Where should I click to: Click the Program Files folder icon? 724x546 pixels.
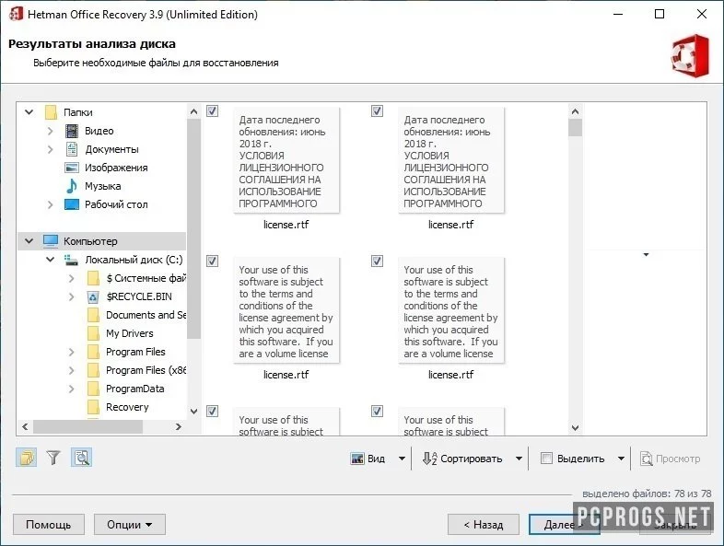(93, 352)
